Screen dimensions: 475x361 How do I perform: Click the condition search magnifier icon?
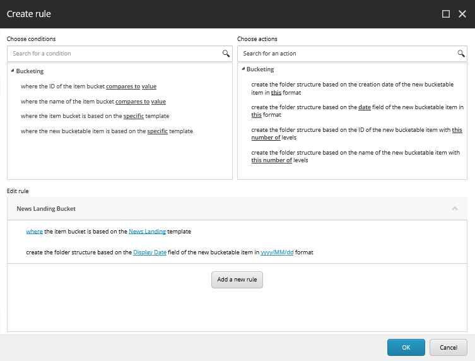click(x=226, y=54)
